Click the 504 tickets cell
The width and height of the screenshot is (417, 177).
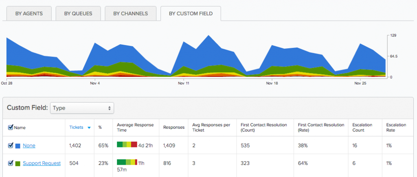point(74,163)
